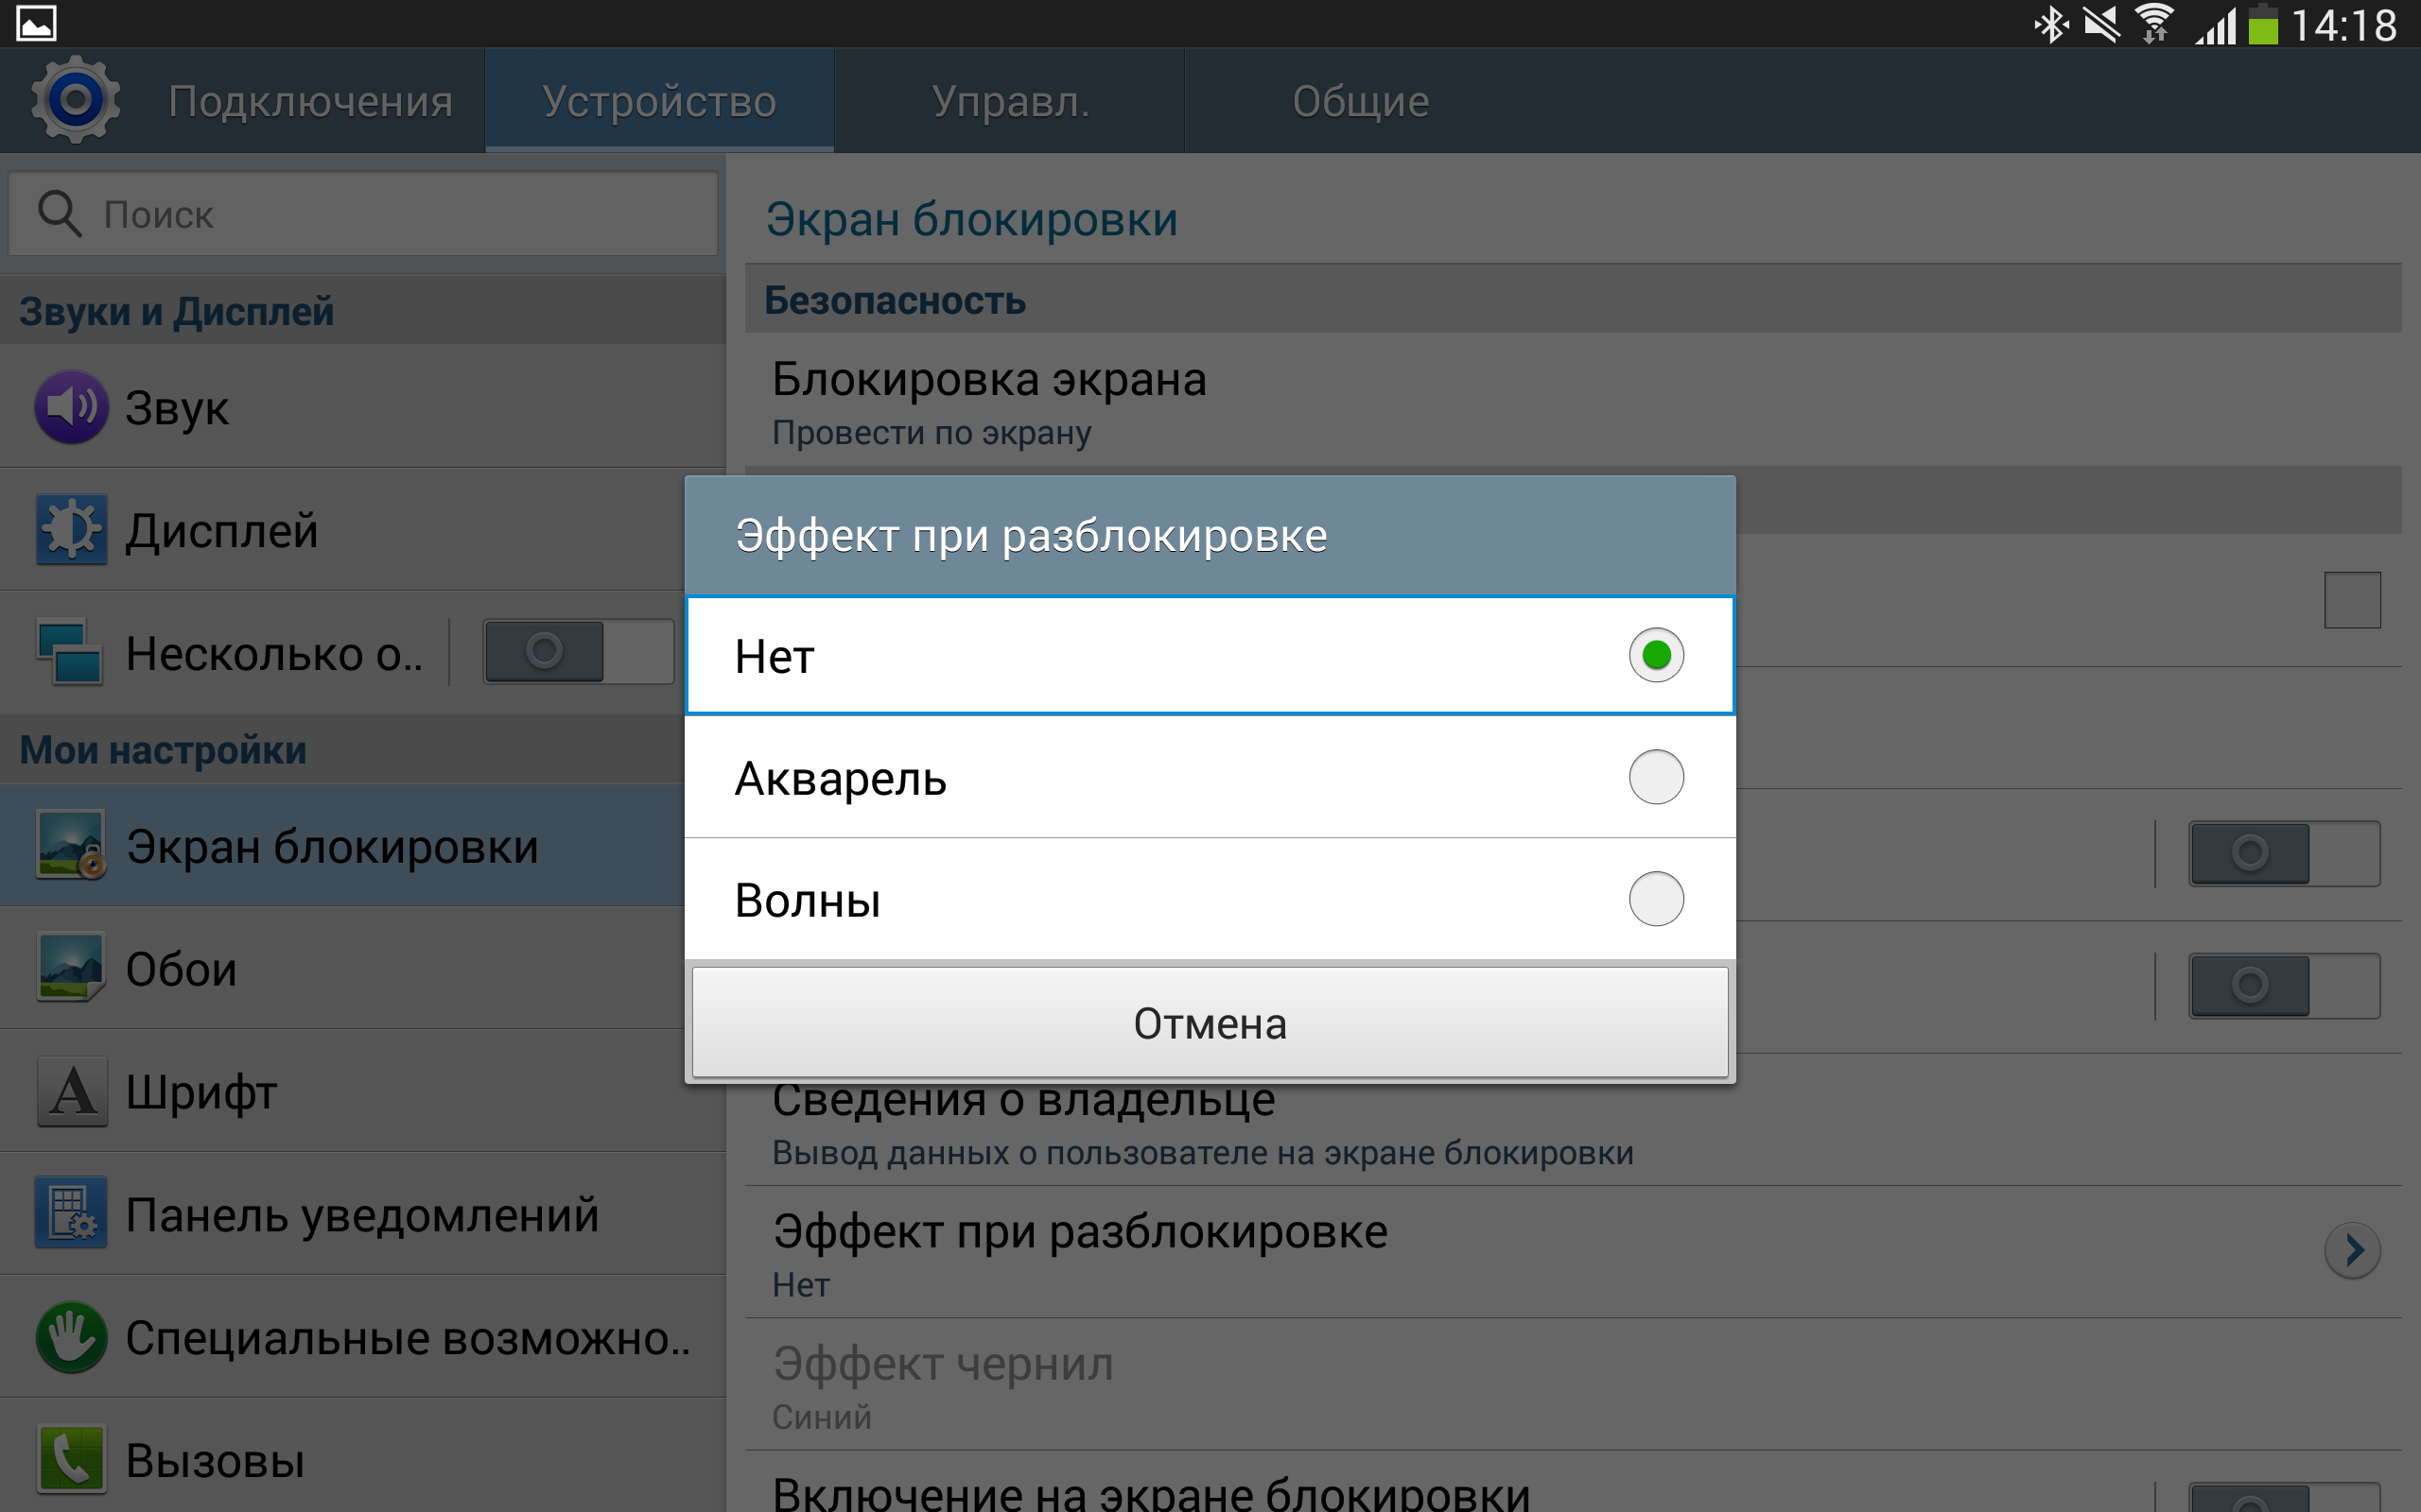Tap the Multi window icon
This screenshot has width=2421, height=1512.
pyautogui.click(x=70, y=652)
